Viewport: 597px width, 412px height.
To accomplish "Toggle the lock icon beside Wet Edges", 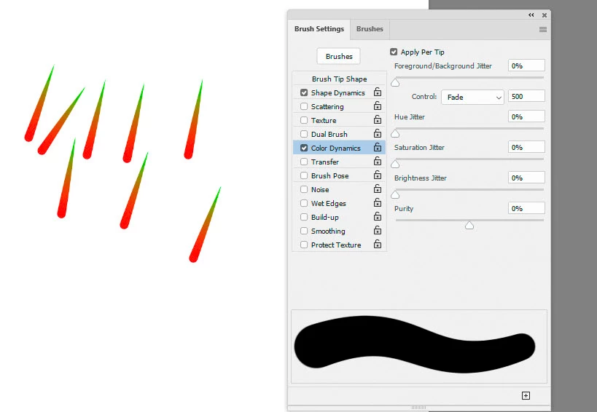I will (x=378, y=202).
